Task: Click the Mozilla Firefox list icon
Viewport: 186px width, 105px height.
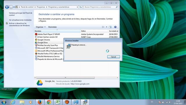Action: (36, 54)
